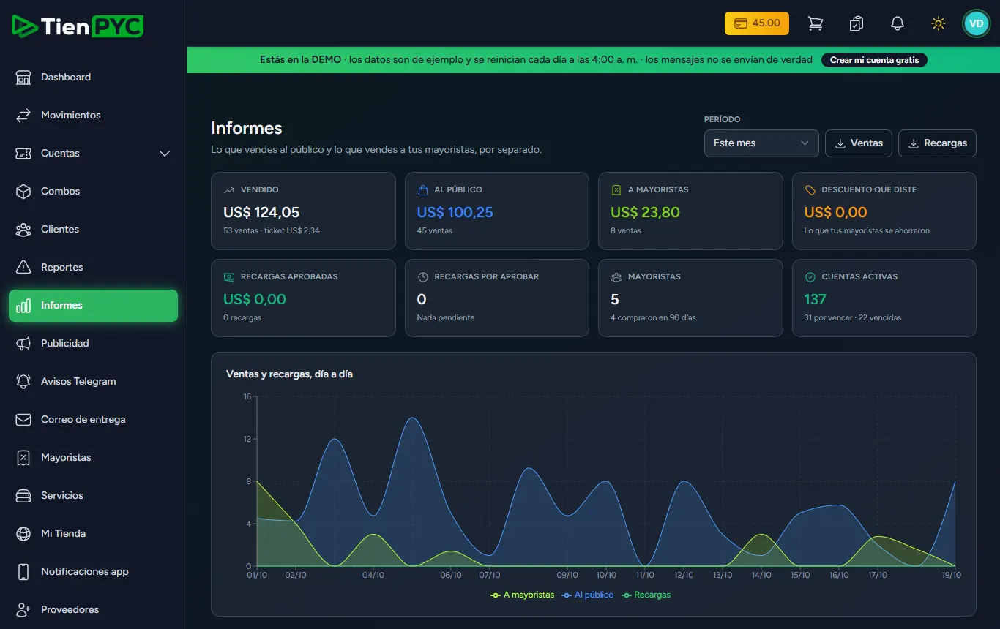
Task: Click the US$ 23,80 A mayoristas value
Action: [646, 213]
